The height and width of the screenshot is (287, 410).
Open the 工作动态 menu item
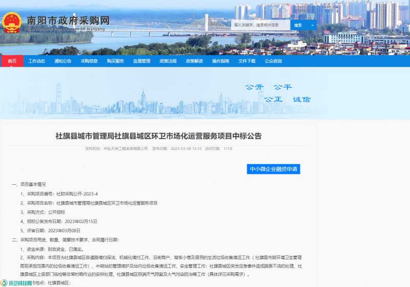tap(37, 61)
